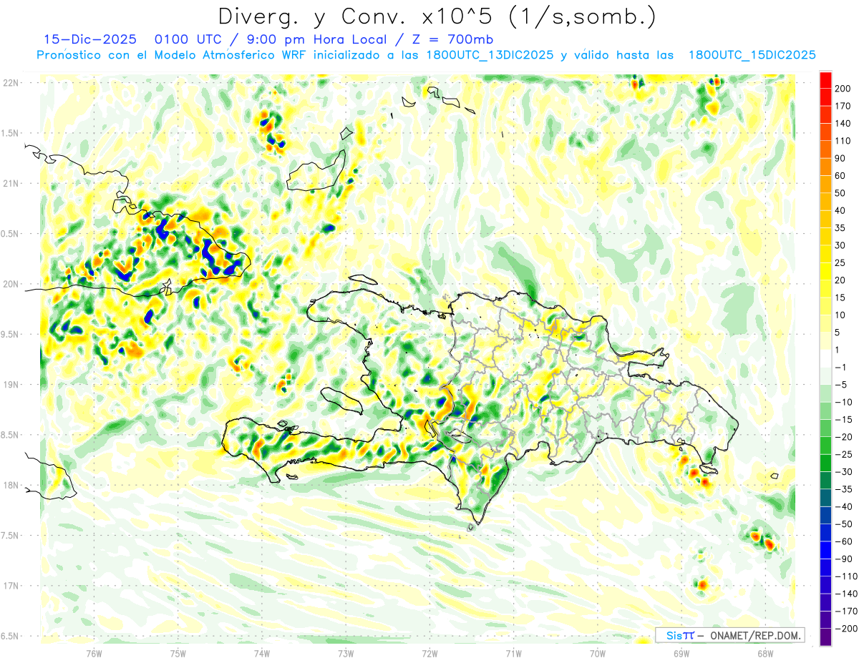859x663 pixels.
Task: Click the "72W" longitude label
Action: [x=429, y=653]
